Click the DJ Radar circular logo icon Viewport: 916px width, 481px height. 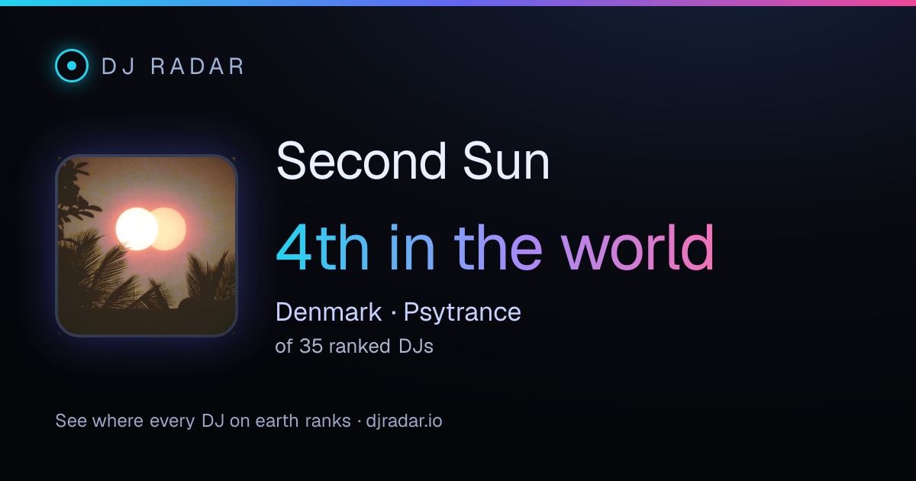tap(72, 66)
